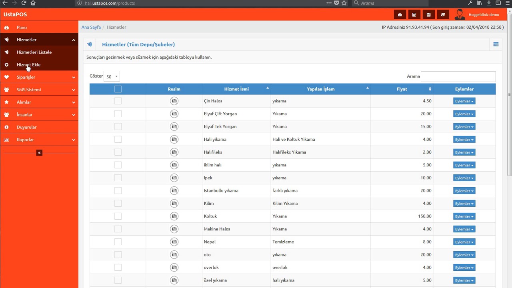Expand the Siparişler sidebar menu
The width and height of the screenshot is (512, 288).
[39, 77]
